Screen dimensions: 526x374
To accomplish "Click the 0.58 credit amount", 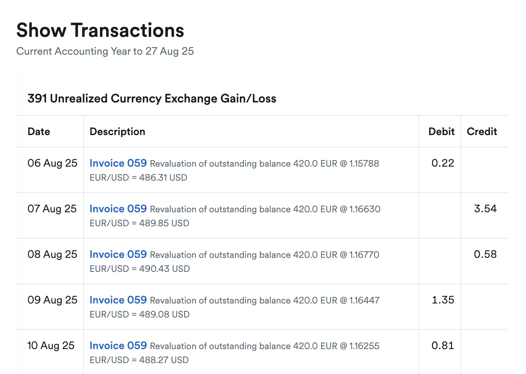I will pos(485,254).
